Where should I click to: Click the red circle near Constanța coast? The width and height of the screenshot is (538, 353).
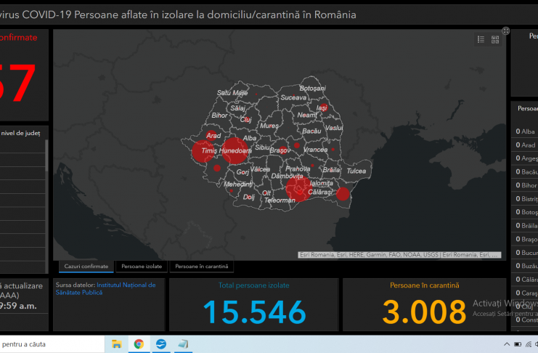pos(343,193)
